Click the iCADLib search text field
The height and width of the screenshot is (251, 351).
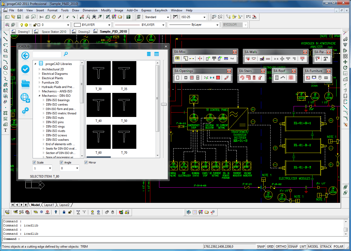(x=47, y=54)
